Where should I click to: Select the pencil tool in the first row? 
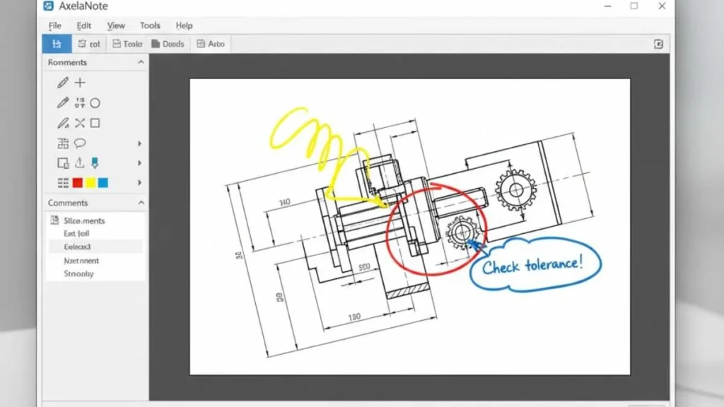(63, 83)
